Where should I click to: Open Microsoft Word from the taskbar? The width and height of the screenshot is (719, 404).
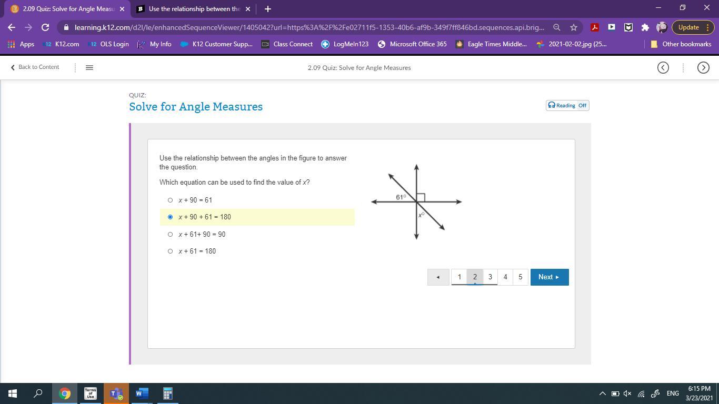pyautogui.click(x=142, y=393)
